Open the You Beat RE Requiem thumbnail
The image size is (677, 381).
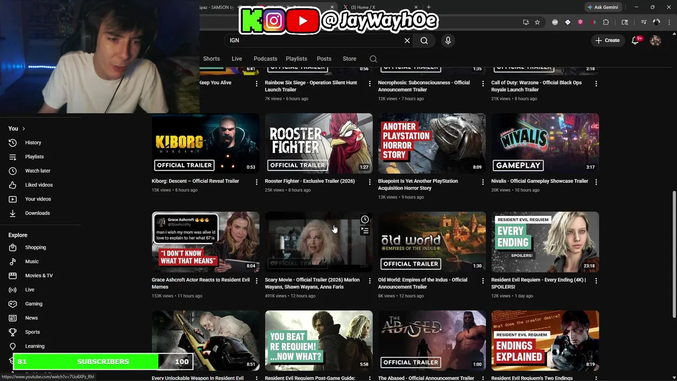click(x=319, y=341)
